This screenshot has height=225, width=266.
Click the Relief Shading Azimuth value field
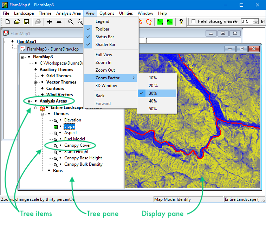(247, 21)
